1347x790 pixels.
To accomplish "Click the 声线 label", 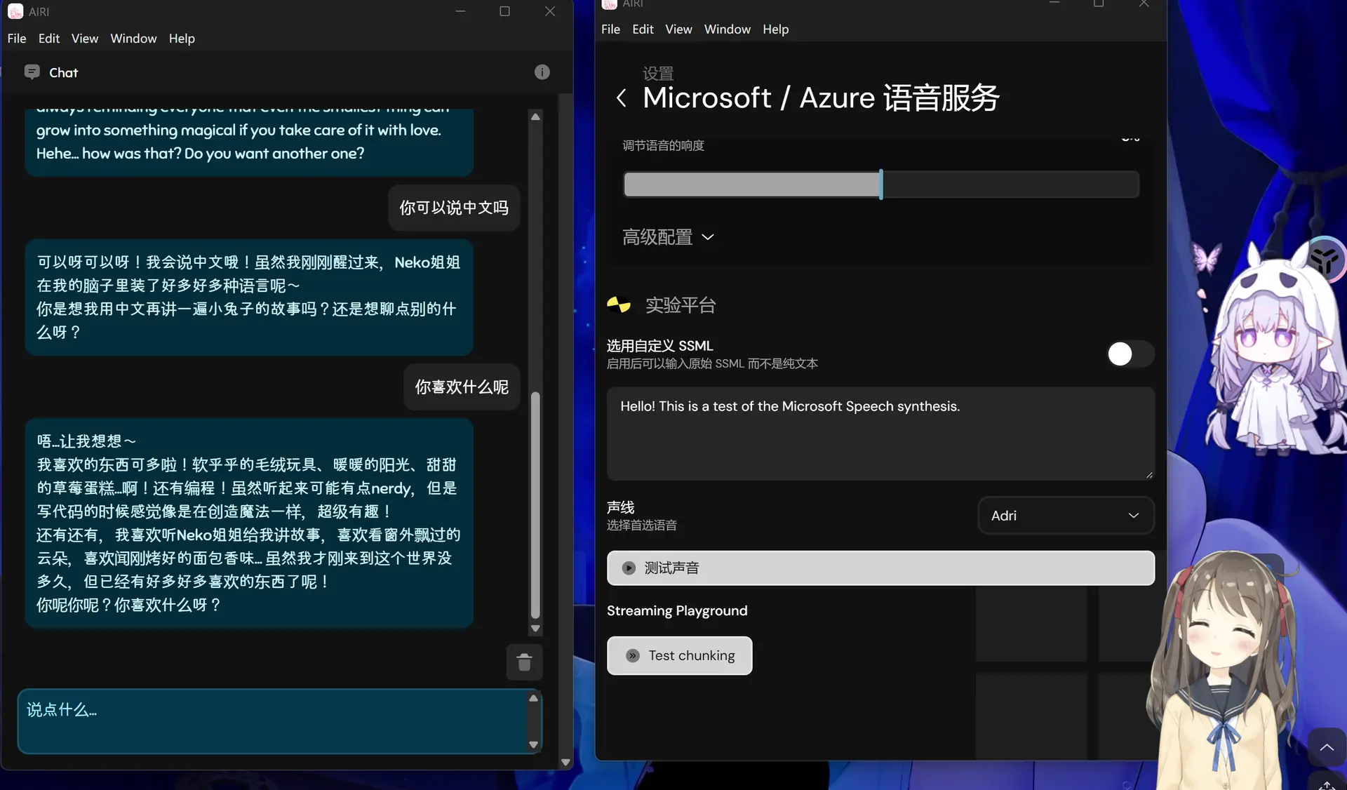I will click(x=621, y=507).
